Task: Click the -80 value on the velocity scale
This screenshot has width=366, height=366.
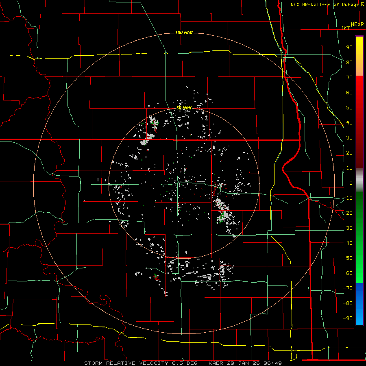Action: [x=348, y=303]
